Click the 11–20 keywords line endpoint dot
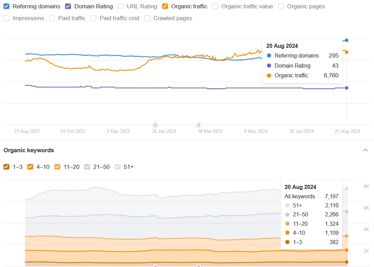The height and width of the screenshot is (267, 374). point(347,236)
